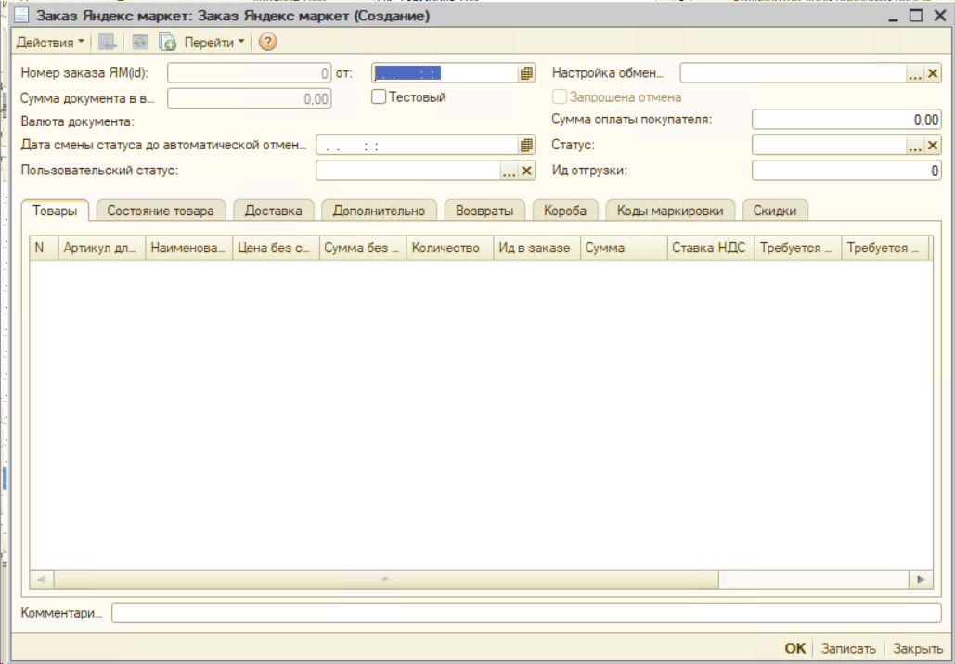Viewport: 955px width, 664px height.
Task: Switch to the Дополнительно tab
Action: click(379, 211)
